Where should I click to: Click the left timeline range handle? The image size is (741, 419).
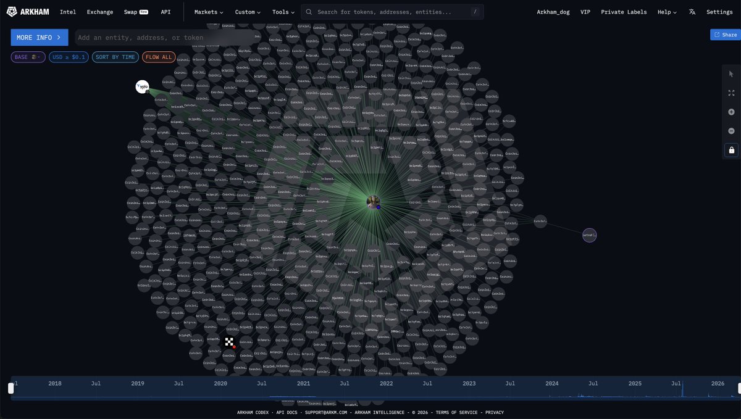click(10, 388)
